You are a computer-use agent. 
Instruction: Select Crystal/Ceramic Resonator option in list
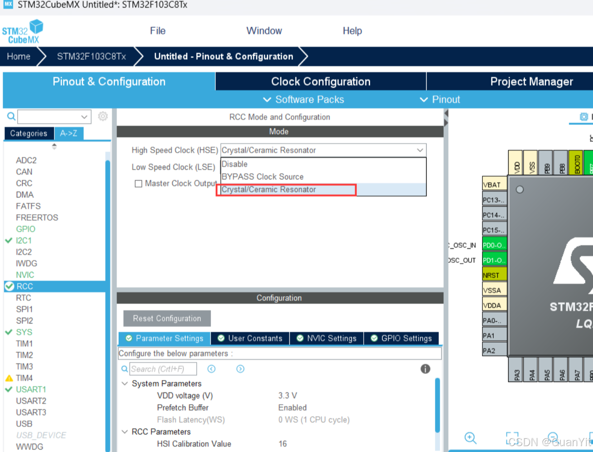[323, 190]
